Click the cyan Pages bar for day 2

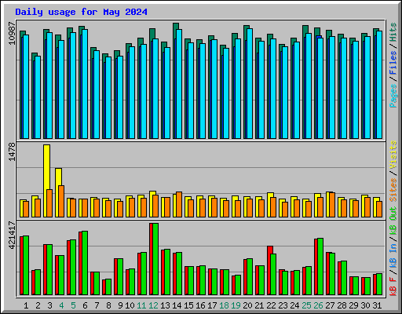coord(38,97)
